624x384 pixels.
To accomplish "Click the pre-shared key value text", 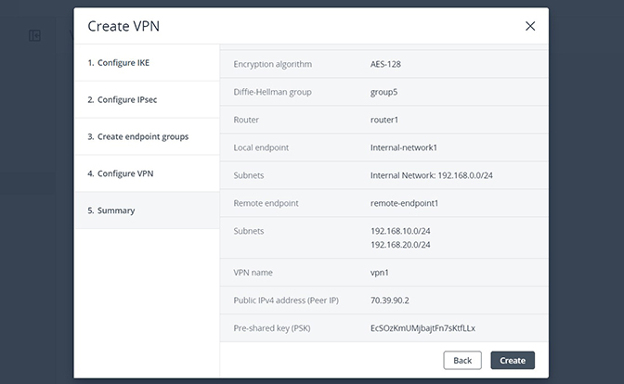I will pos(422,328).
